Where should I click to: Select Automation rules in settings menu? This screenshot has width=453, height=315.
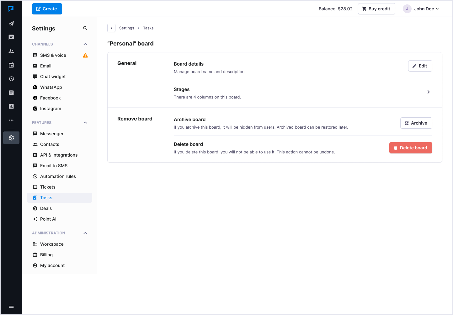point(58,176)
